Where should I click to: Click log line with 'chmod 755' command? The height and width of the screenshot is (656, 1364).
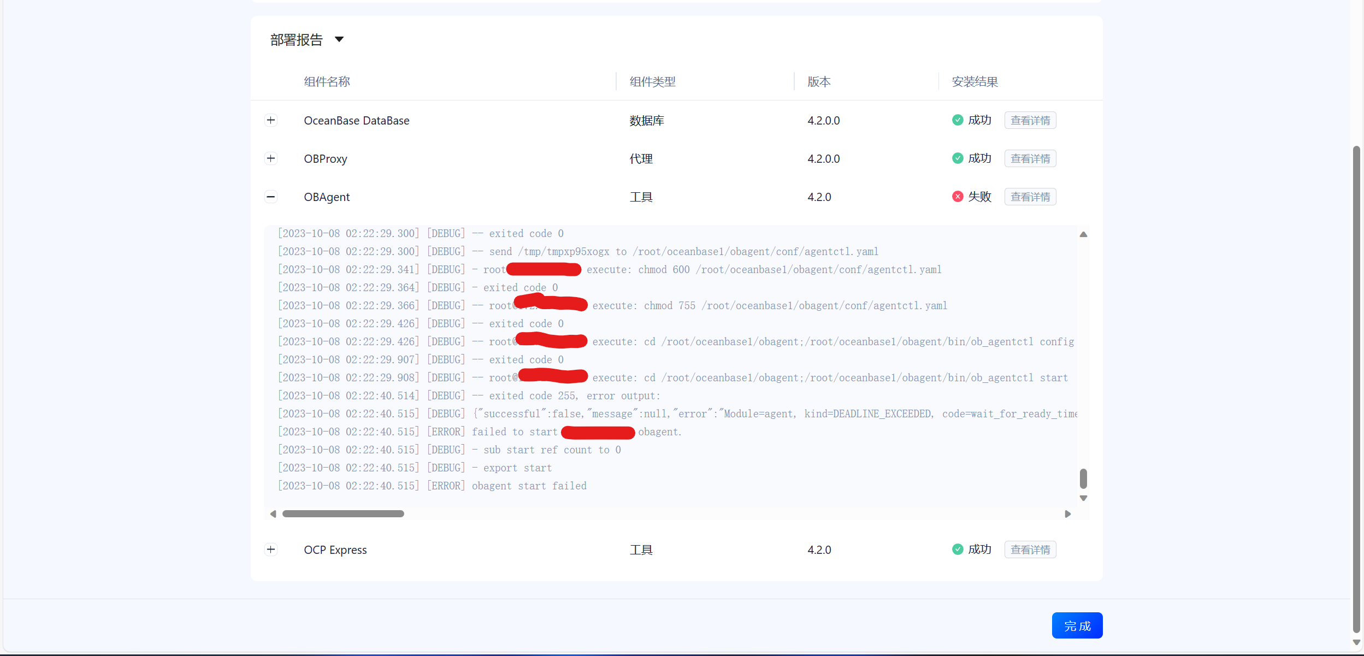tap(612, 306)
